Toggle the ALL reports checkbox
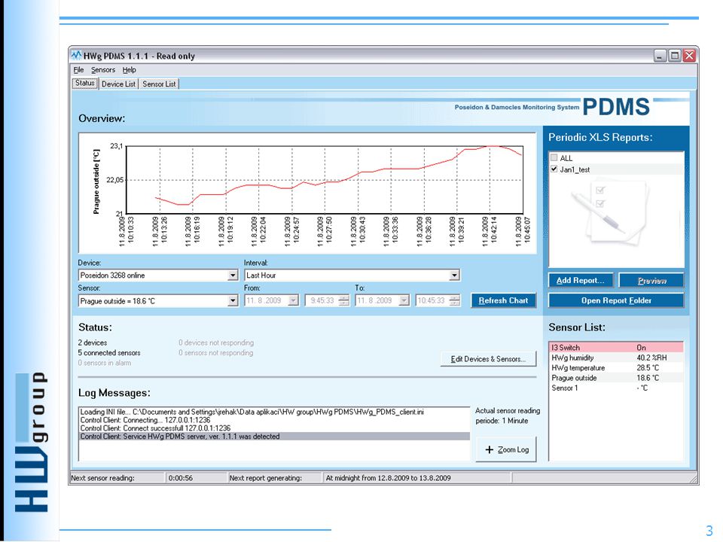The image size is (723, 542). (554, 157)
